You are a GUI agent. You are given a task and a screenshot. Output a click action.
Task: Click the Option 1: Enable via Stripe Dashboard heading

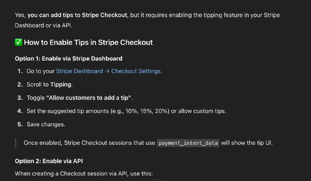[x=69, y=59]
